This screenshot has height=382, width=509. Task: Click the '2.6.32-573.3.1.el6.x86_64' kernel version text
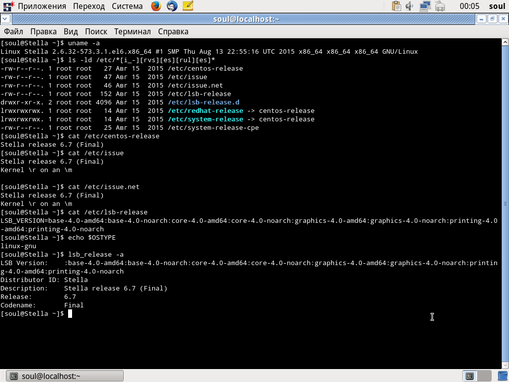coord(102,52)
